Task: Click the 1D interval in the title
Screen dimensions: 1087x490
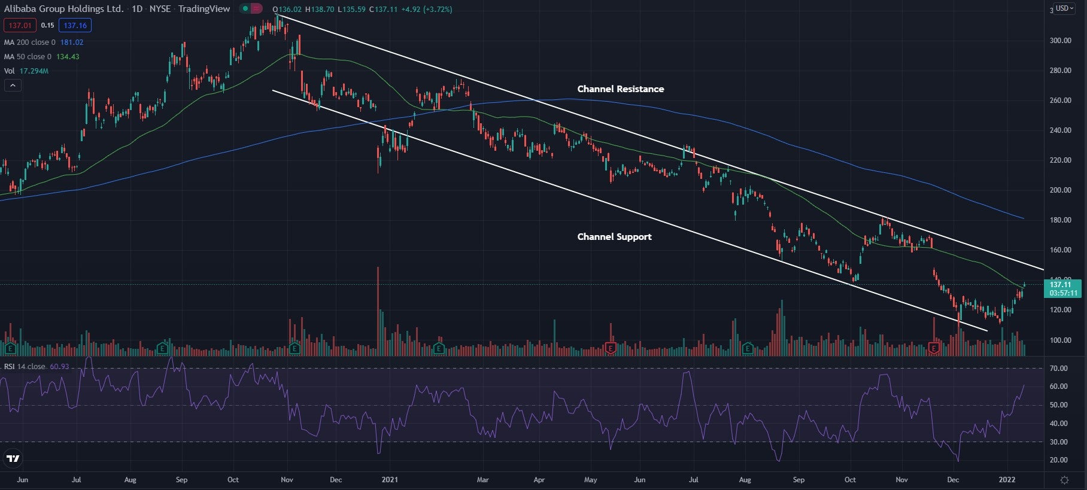Action: (137, 9)
